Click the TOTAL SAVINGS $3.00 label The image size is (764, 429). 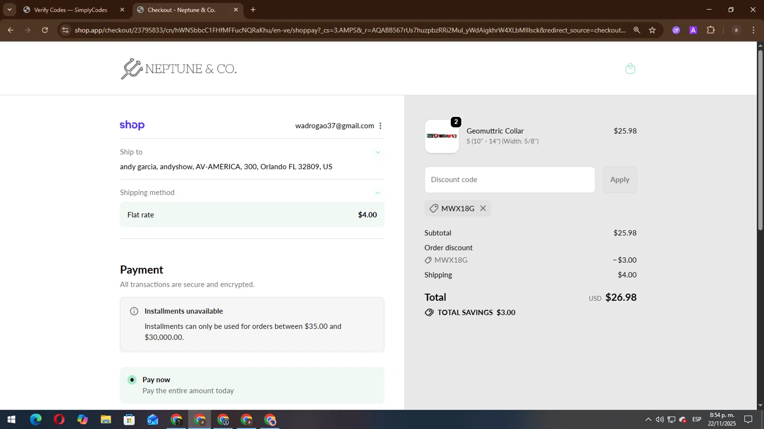pos(476,313)
